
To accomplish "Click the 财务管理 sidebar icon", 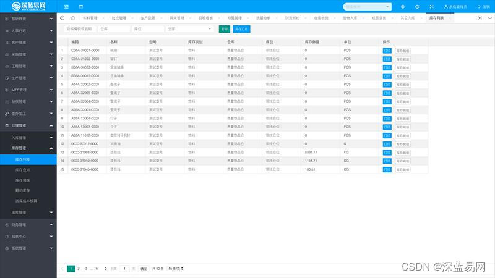I will (x=7, y=225).
